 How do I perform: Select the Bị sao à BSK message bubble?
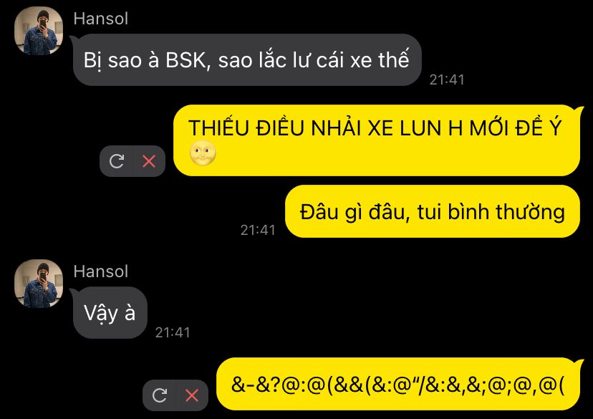pos(247,59)
